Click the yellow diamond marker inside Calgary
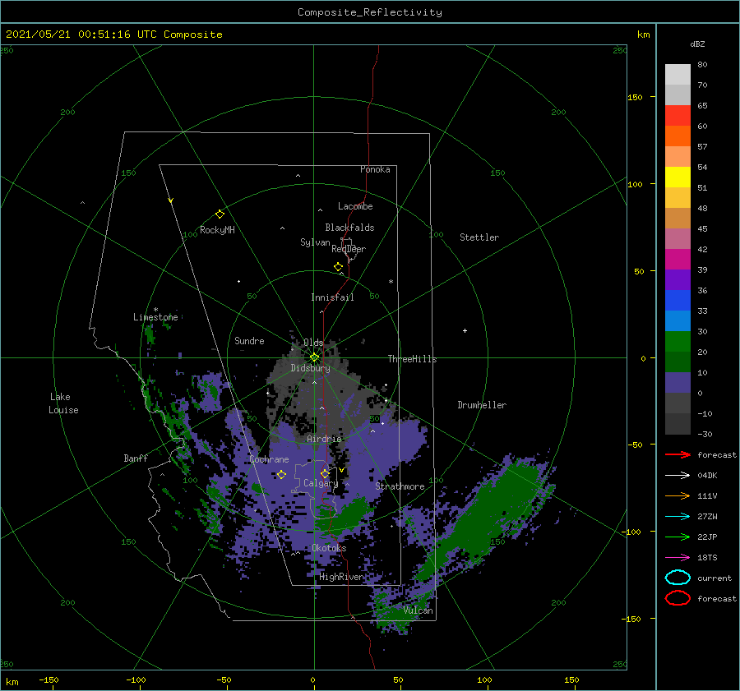 (x=325, y=473)
